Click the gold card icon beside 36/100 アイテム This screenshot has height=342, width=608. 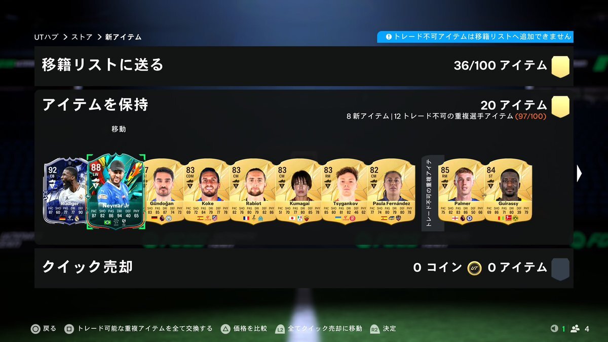pyautogui.click(x=560, y=66)
